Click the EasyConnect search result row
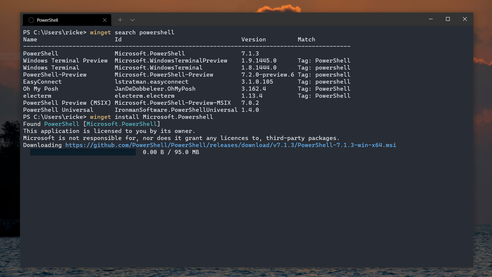The height and width of the screenshot is (277, 492). [x=42, y=82]
